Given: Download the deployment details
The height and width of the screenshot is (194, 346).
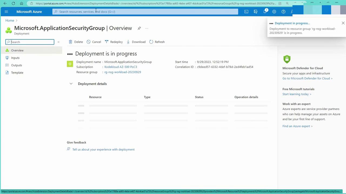Looking at the screenshot, I should point(136,42).
